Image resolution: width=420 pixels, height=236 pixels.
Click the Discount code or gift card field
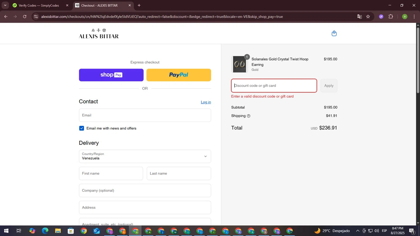tap(274, 86)
